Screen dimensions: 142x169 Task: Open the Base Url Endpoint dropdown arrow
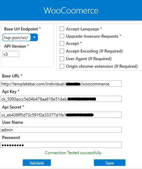[x=34, y=37]
